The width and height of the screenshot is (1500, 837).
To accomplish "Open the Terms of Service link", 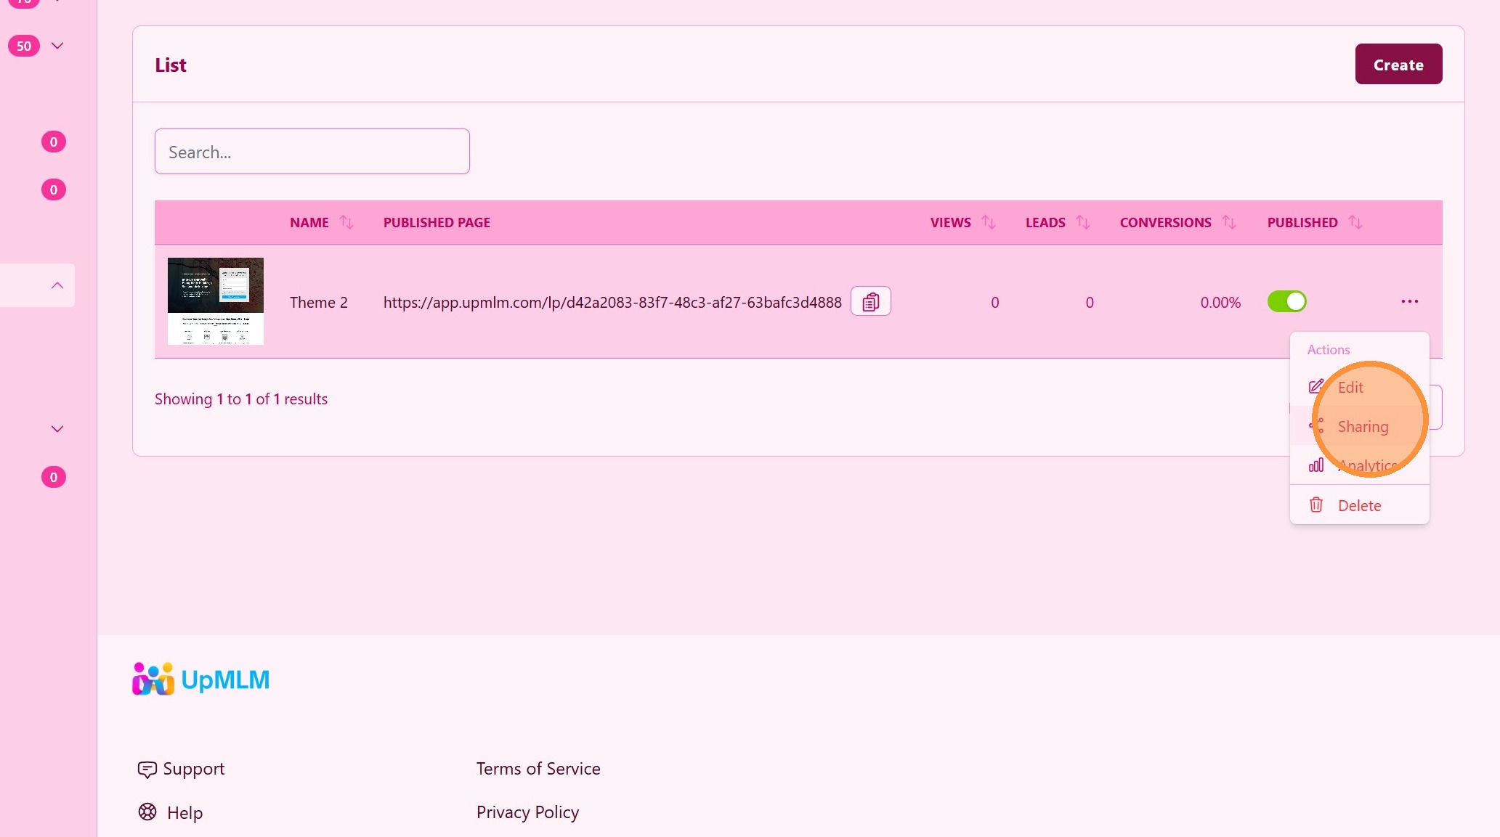I will (538, 769).
